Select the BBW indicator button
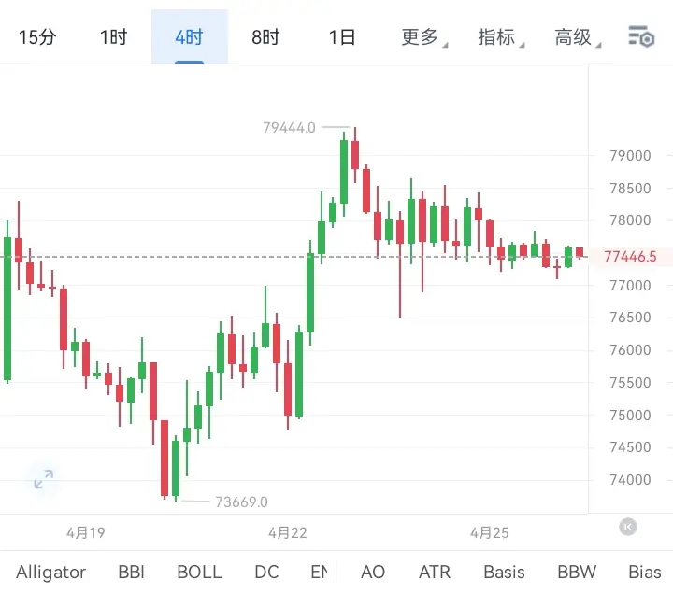 [576, 572]
